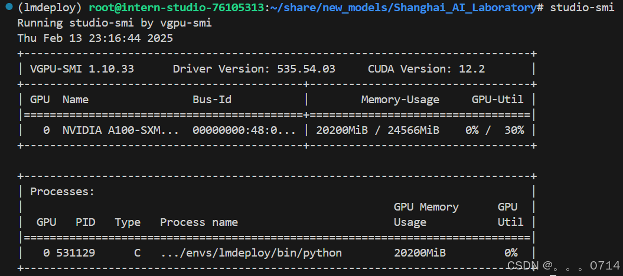Click the "GPU Memory" header in Processes table
623x276 pixels.
(x=426, y=207)
